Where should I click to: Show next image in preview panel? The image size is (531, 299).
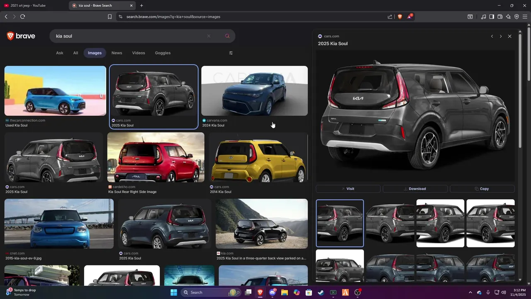click(501, 37)
